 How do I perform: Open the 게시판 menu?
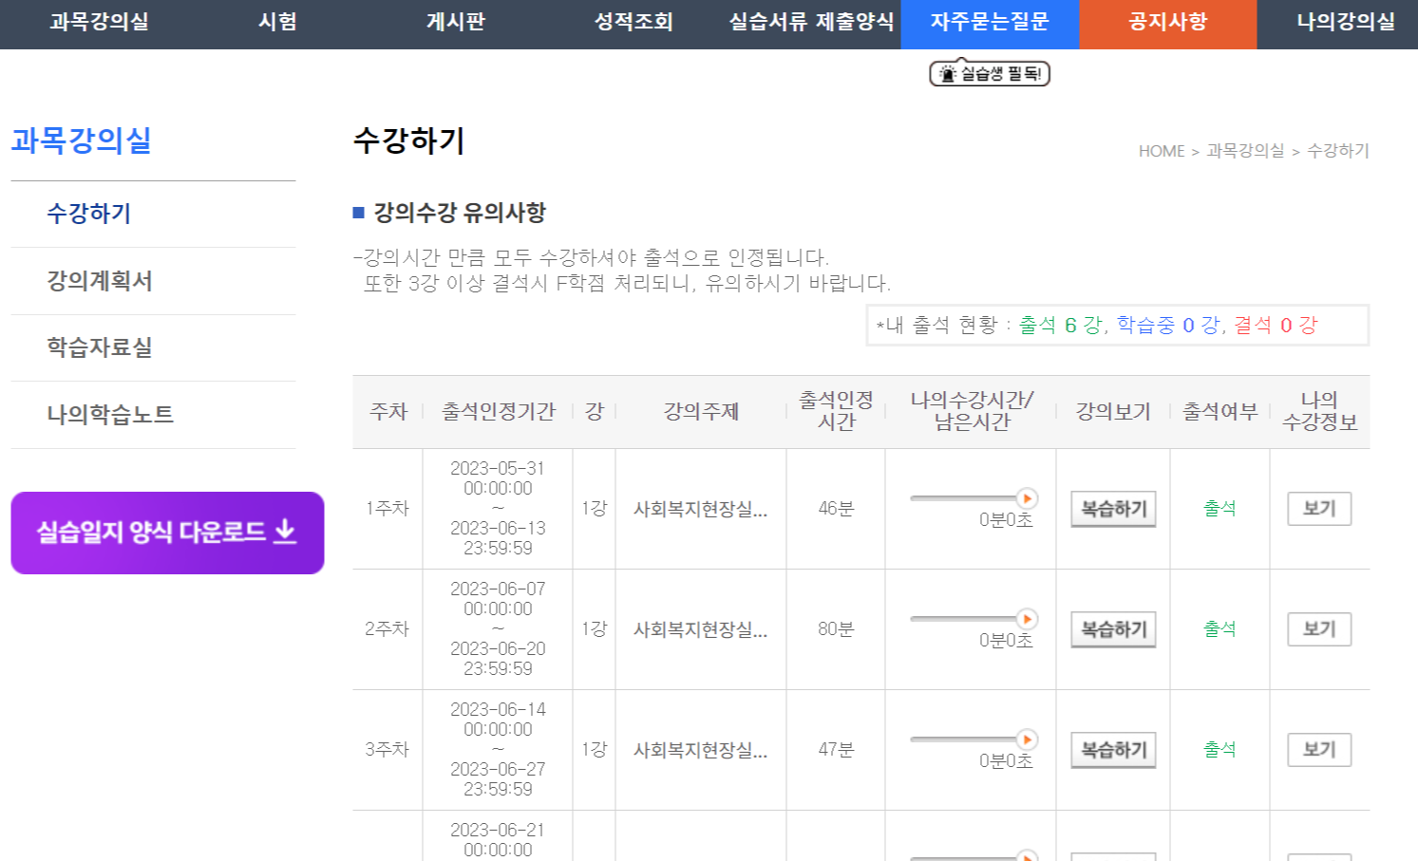(x=456, y=22)
